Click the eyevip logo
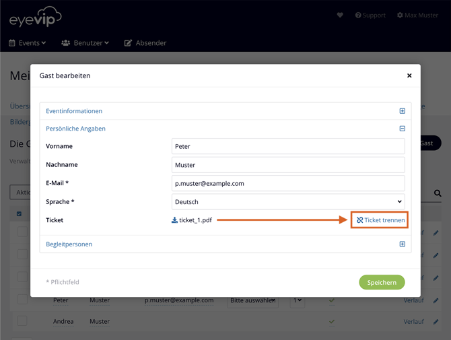The width and height of the screenshot is (451, 340). point(36,17)
